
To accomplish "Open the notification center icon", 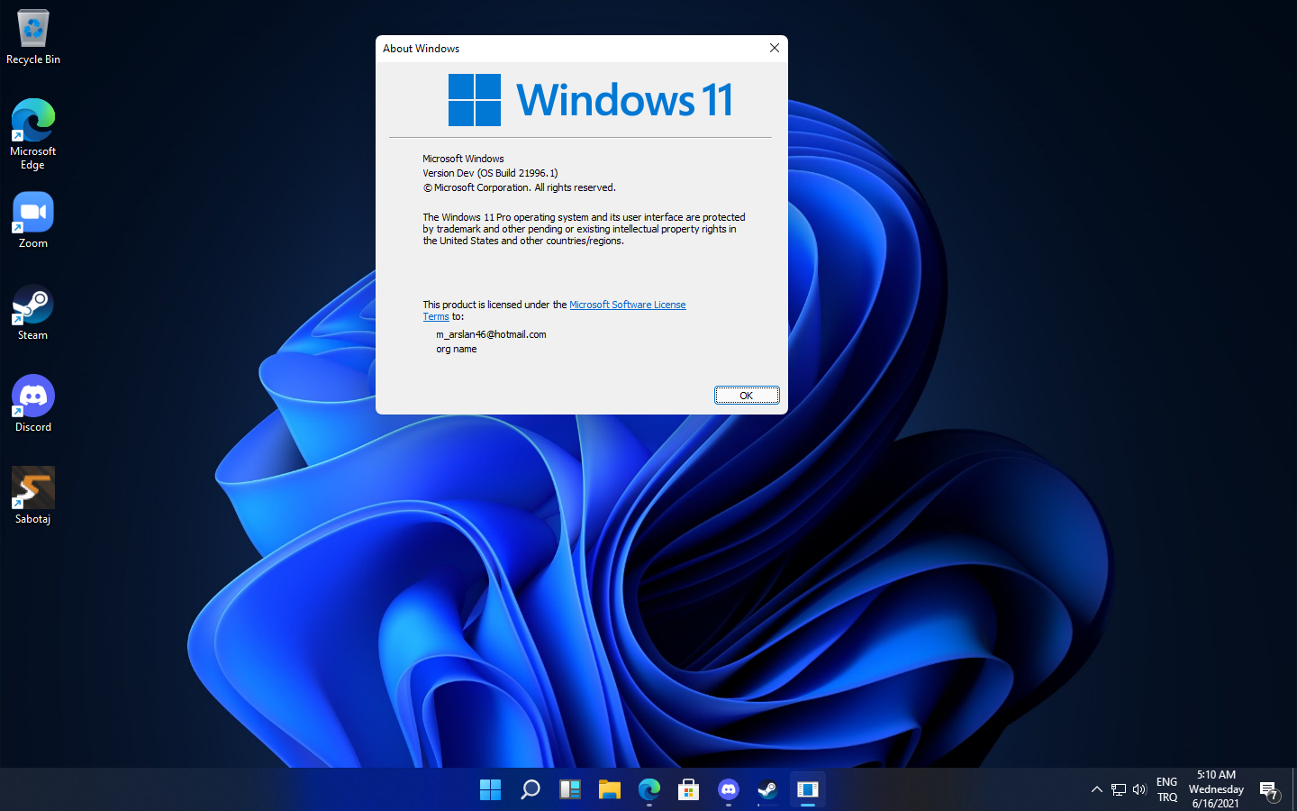I will pyautogui.click(x=1270, y=790).
